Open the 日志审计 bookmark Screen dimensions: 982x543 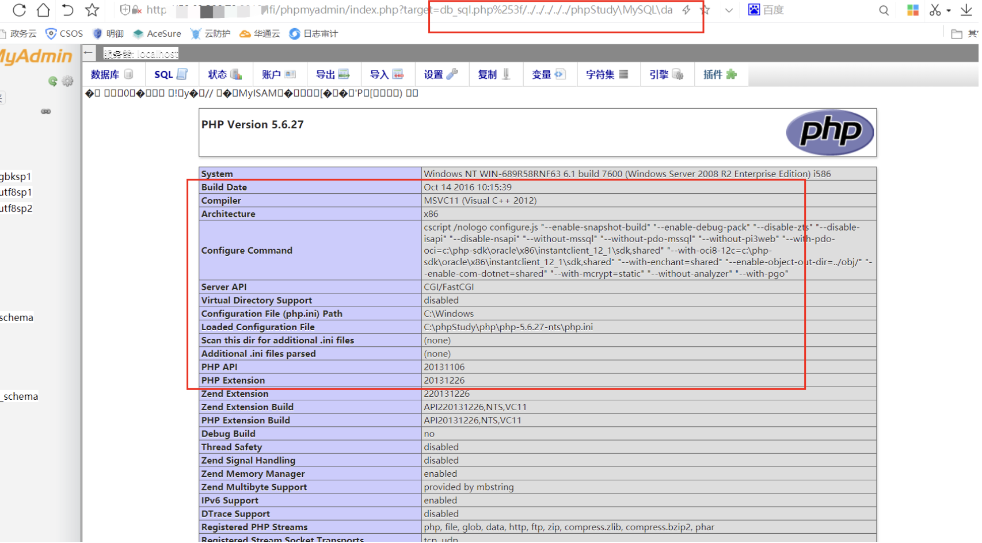314,34
